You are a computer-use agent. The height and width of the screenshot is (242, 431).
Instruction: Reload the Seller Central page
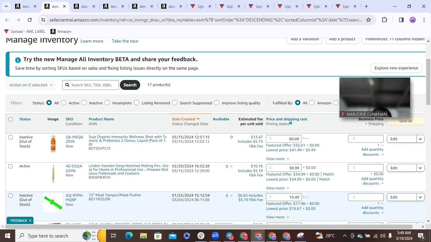(x=30, y=20)
